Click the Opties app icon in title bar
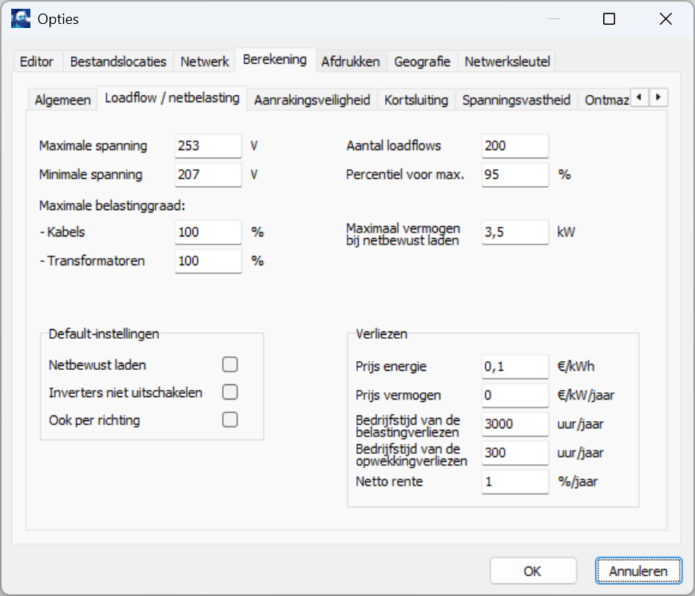The width and height of the screenshot is (695, 596). 22,19
